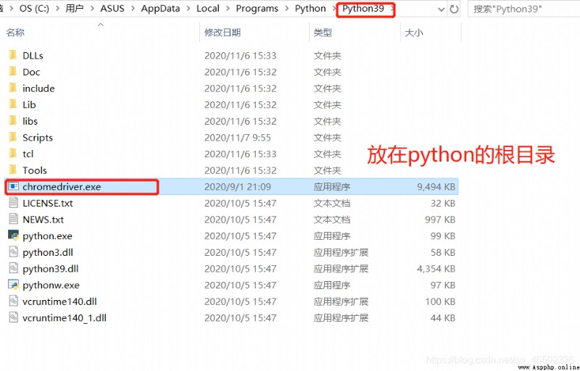580x371 pixels.
Task: Navigate to OS (C:) in breadcrumb
Action: (x=34, y=9)
